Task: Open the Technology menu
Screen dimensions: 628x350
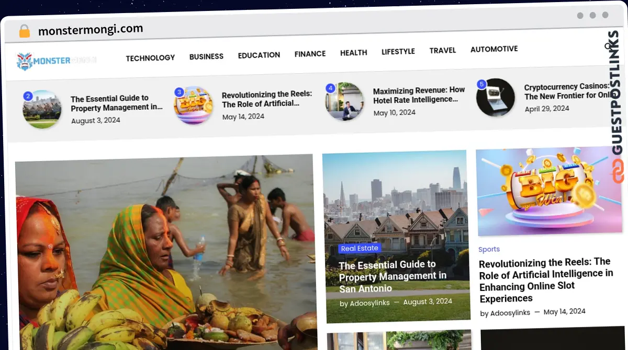Action: tap(150, 57)
